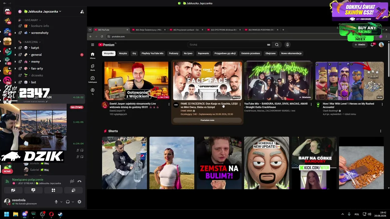Open browser tab search dropdown
390x219 pixels.
pyautogui.click(x=90, y=30)
